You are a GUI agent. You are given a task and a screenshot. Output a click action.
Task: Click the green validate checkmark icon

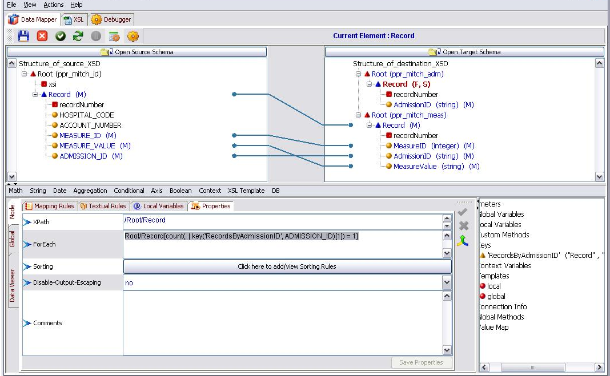point(59,36)
